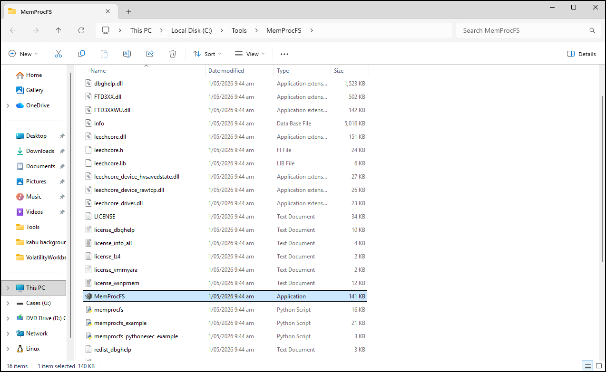
Task: Click Tools breadcrumb in address bar
Action: tap(239, 30)
